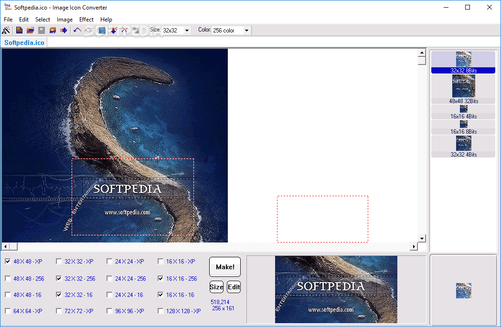501x327 pixels.
Task: Uncheck the 48X48-XP format
Action: 8,261
